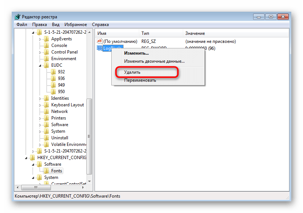Expand the Printers tree node
Viewport: 303px width, 213px height.
[40, 118]
